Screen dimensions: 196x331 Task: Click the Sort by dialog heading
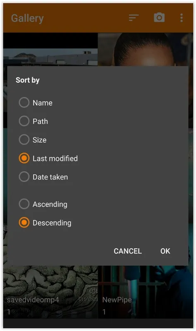point(27,80)
